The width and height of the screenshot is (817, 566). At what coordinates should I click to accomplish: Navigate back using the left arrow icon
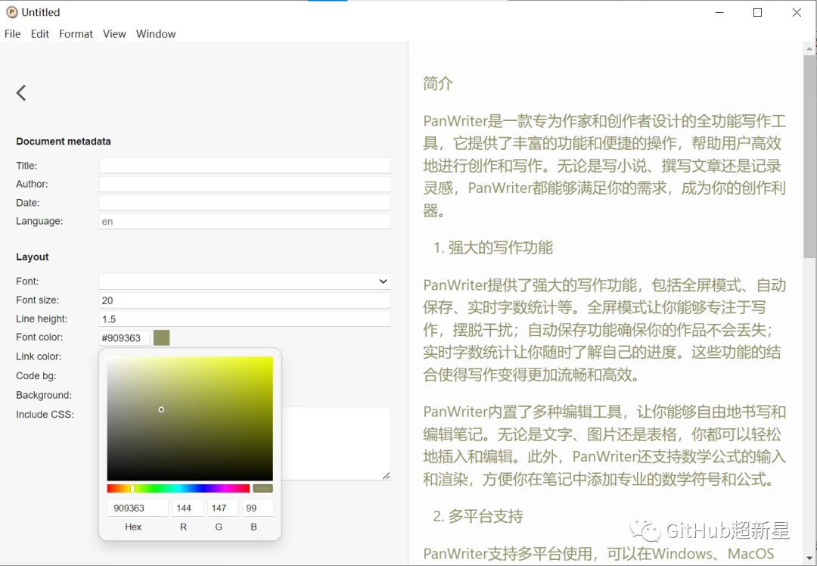tap(20, 92)
